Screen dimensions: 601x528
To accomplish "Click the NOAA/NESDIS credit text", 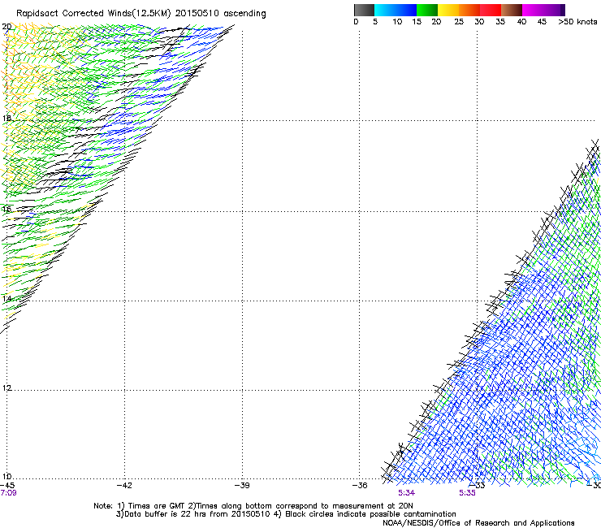I will [478, 523].
